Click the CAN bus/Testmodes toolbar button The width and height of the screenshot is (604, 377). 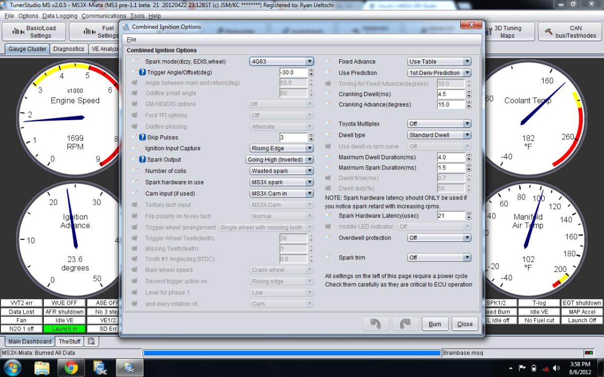point(570,32)
